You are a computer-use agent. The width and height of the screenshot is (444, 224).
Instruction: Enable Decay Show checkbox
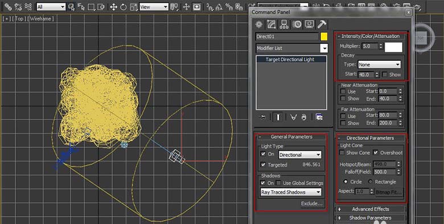[385, 74]
